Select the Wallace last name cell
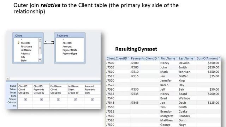 click(x=187, y=98)
